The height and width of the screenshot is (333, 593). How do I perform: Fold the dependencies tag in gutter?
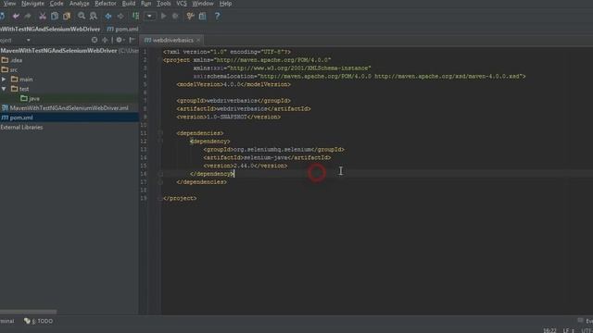pyautogui.click(x=160, y=133)
